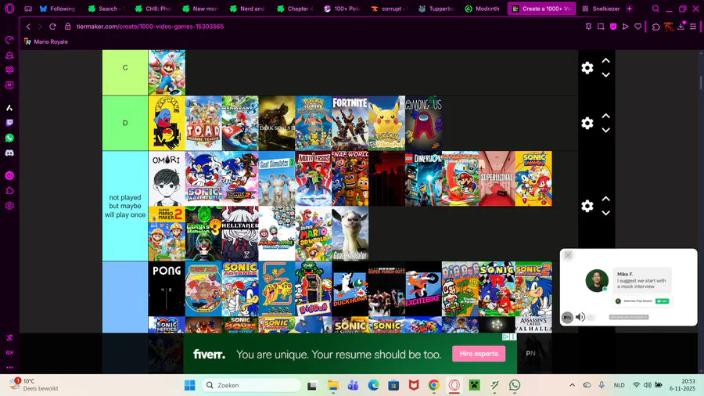This screenshot has width=704, height=396.
Task: Click the Zoeken taskbar search box
Action: [x=251, y=385]
